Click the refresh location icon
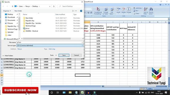Image resolution: width=170 pixels, height=95 pixels. (54, 6)
